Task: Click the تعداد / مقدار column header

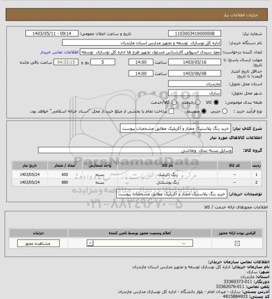Action: [65, 166]
